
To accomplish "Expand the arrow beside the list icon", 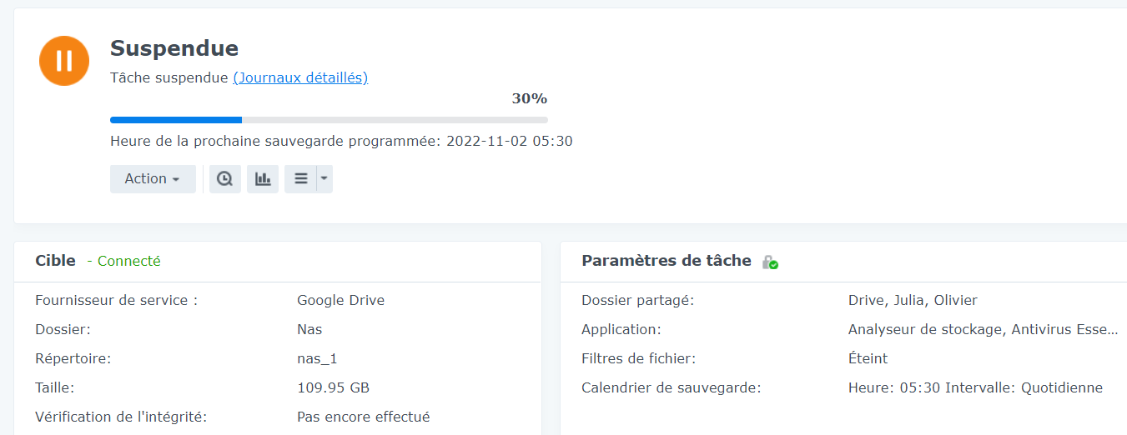I will tap(325, 179).
